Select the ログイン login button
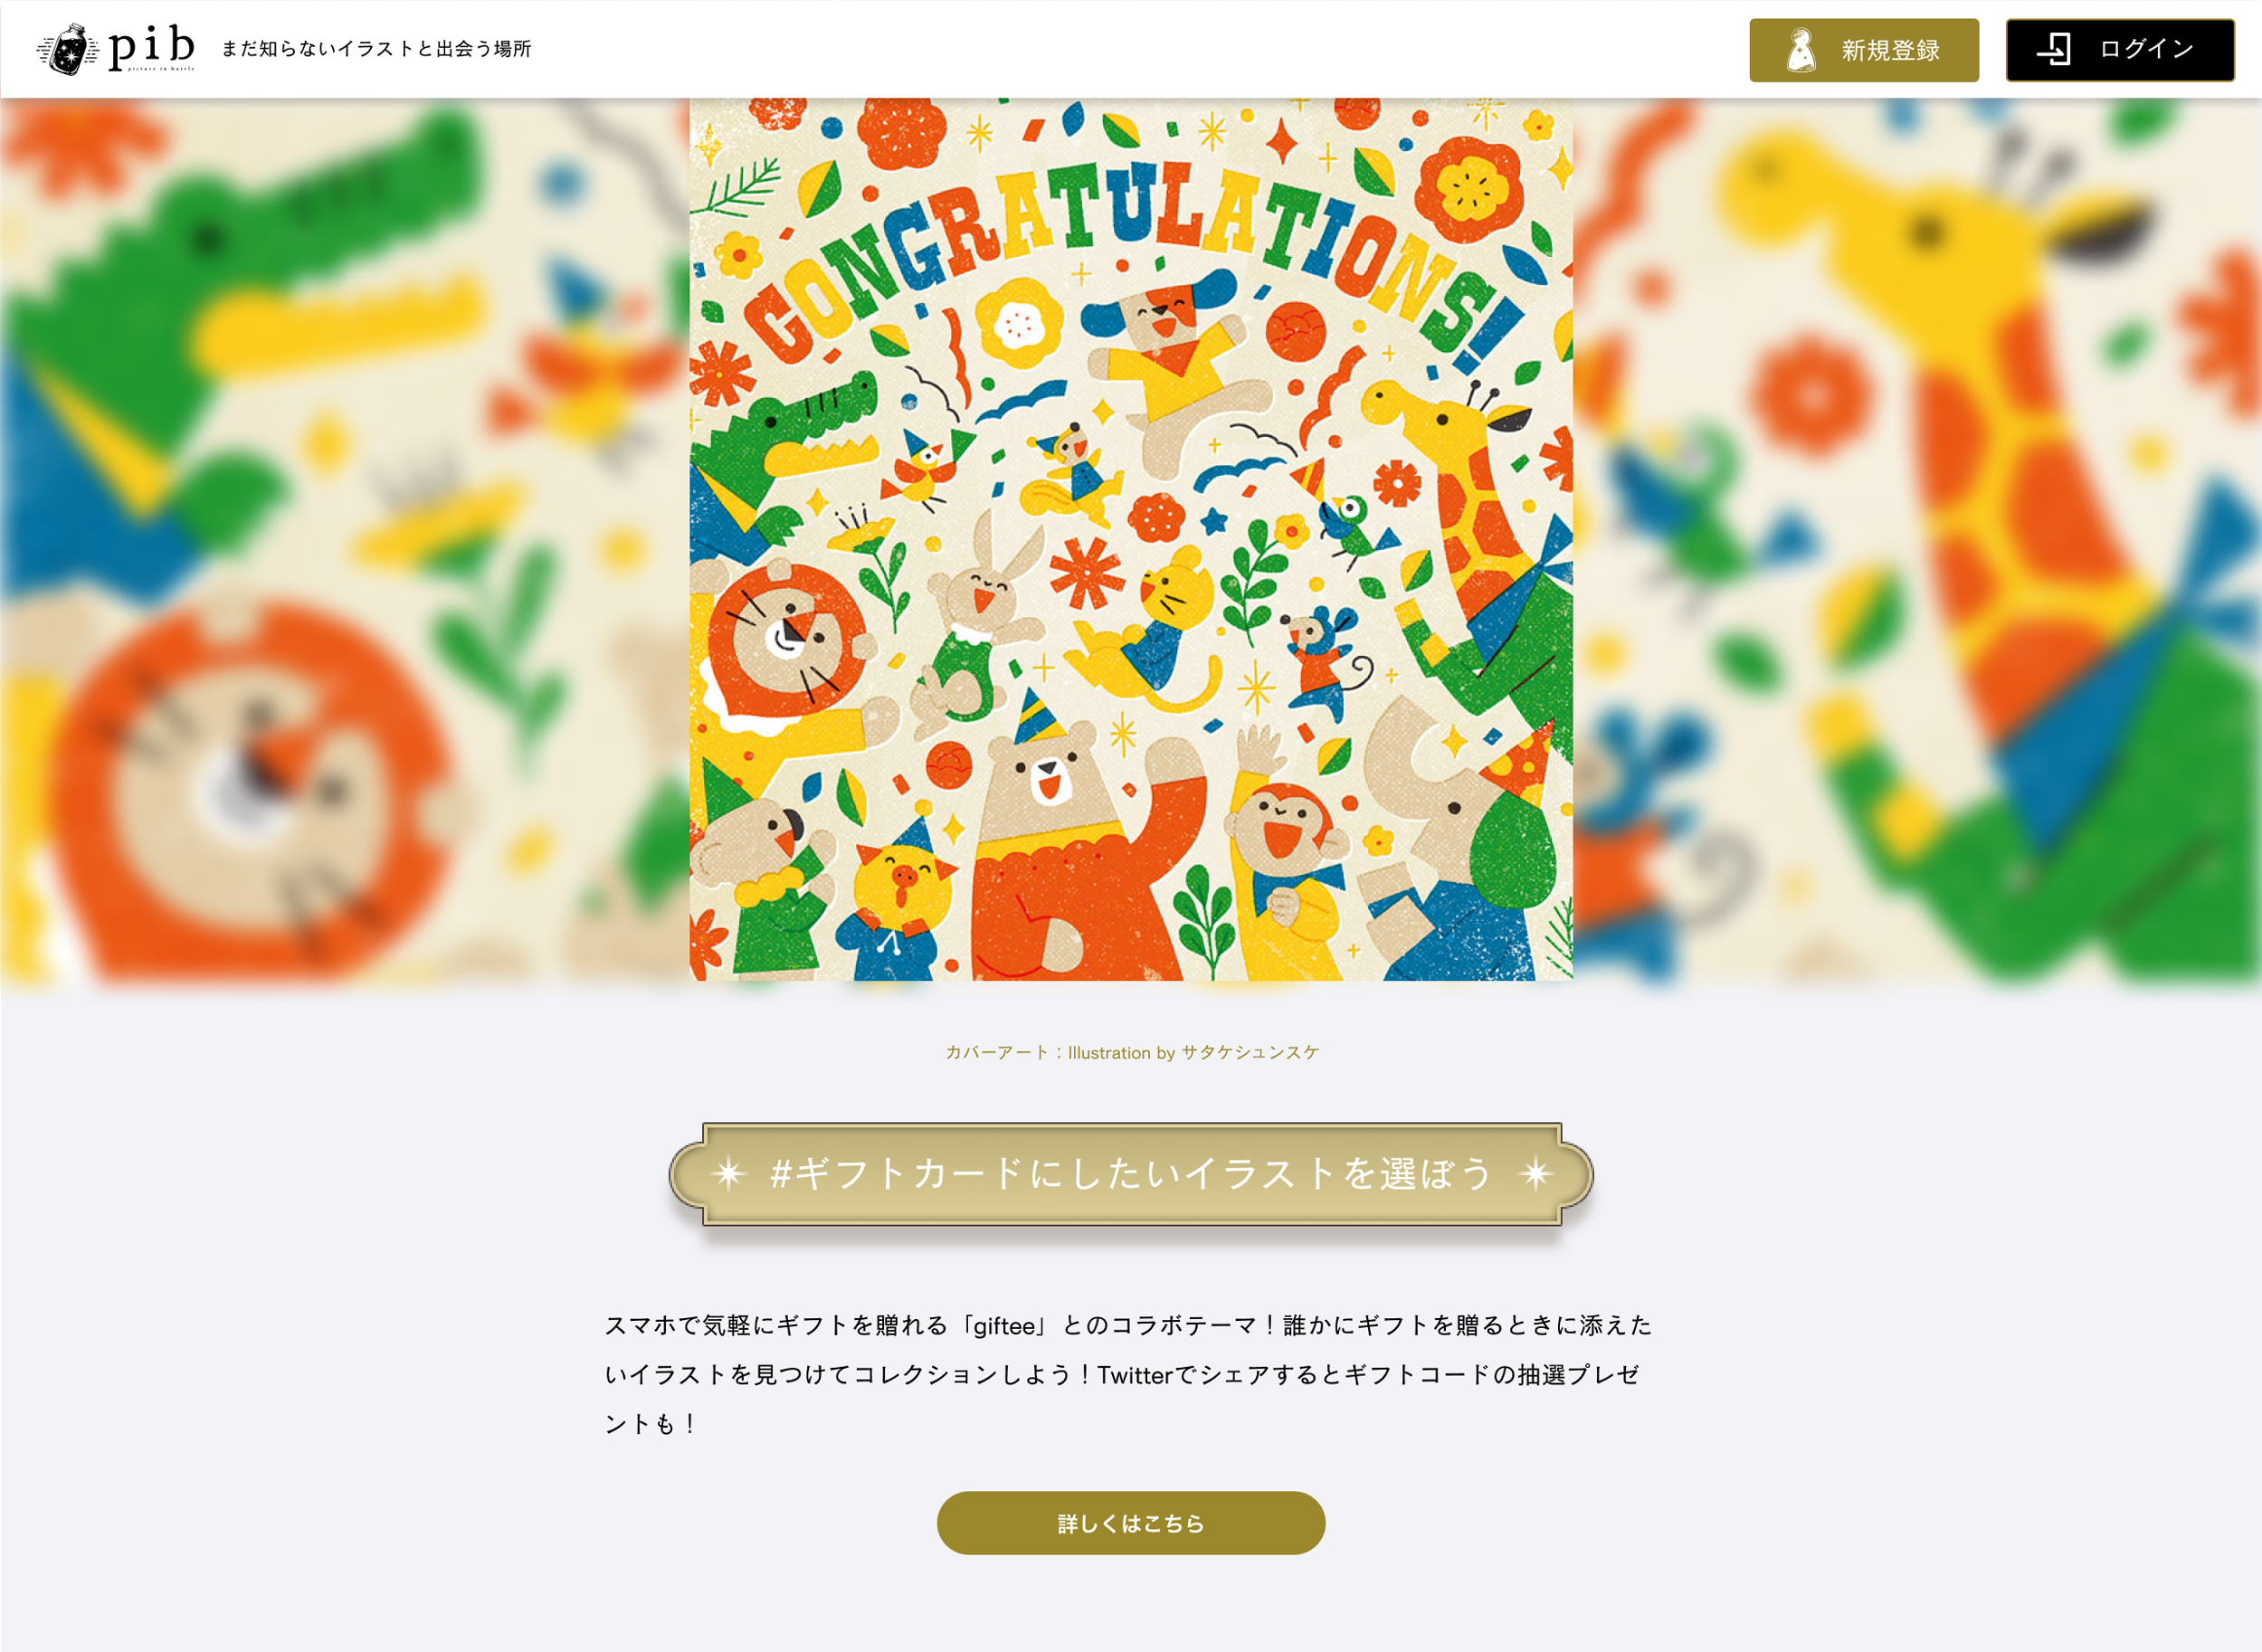This screenshot has height=1652, width=2262. tap(2120, 50)
